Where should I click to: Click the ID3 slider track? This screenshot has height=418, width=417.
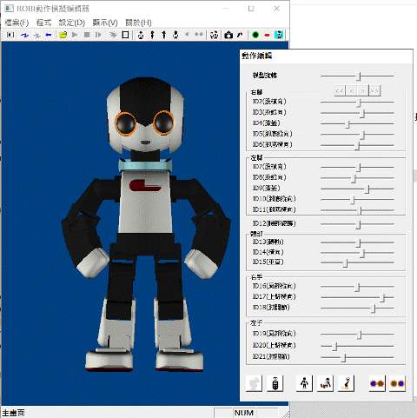point(357,113)
